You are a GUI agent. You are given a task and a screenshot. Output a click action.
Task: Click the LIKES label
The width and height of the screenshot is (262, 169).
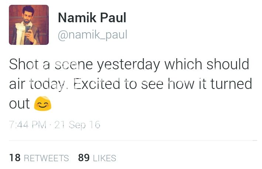[x=105, y=158]
